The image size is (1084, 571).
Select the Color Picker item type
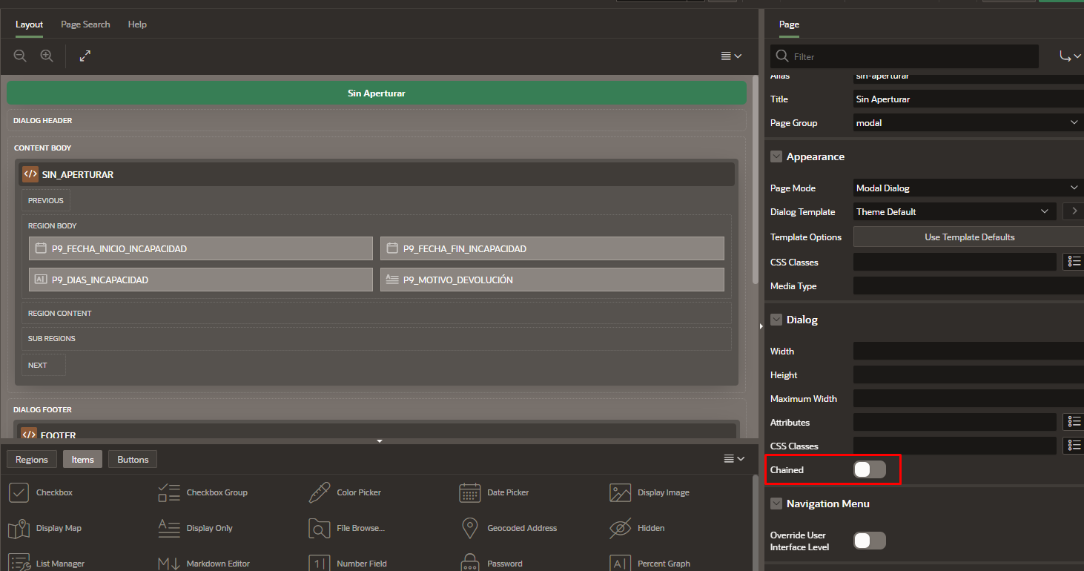click(361, 492)
